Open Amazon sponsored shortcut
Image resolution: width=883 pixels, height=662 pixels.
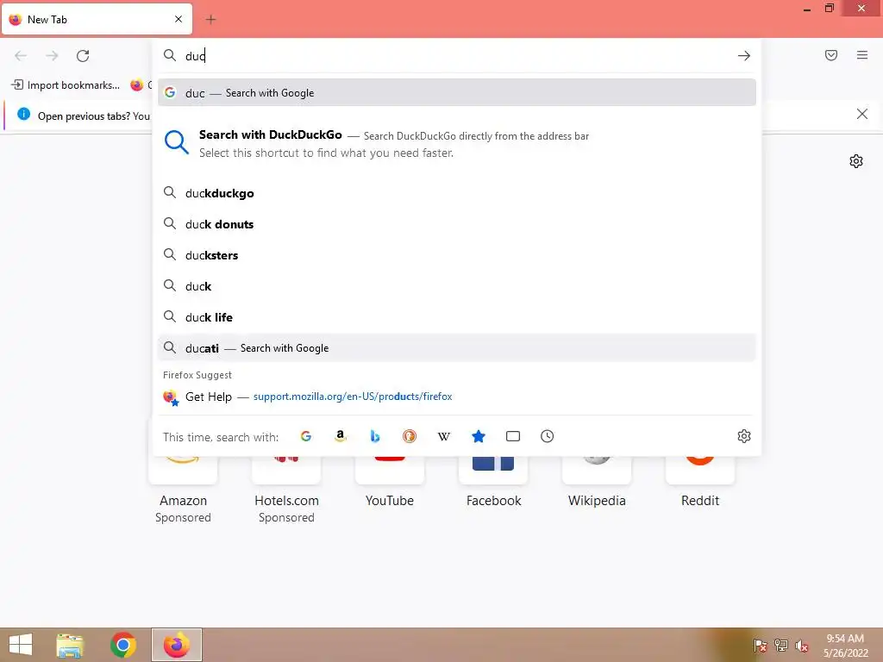point(183,490)
